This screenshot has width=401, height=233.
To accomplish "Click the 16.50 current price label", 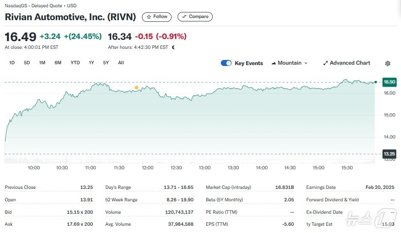I will click(x=389, y=82).
